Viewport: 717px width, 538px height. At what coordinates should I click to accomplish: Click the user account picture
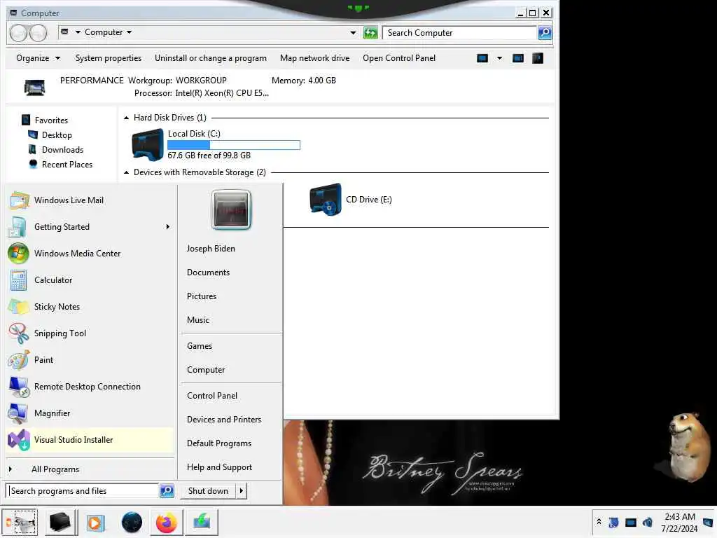[x=231, y=209]
